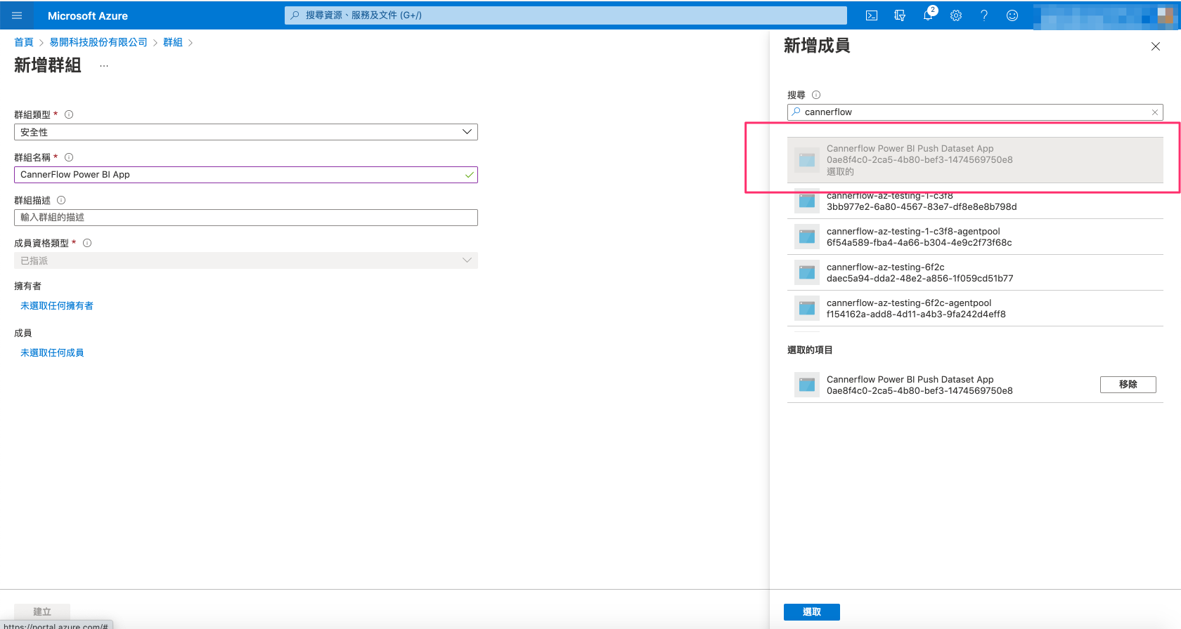Screen dimensions: 1181x629
Task: Open the help question mark icon
Action: point(984,15)
